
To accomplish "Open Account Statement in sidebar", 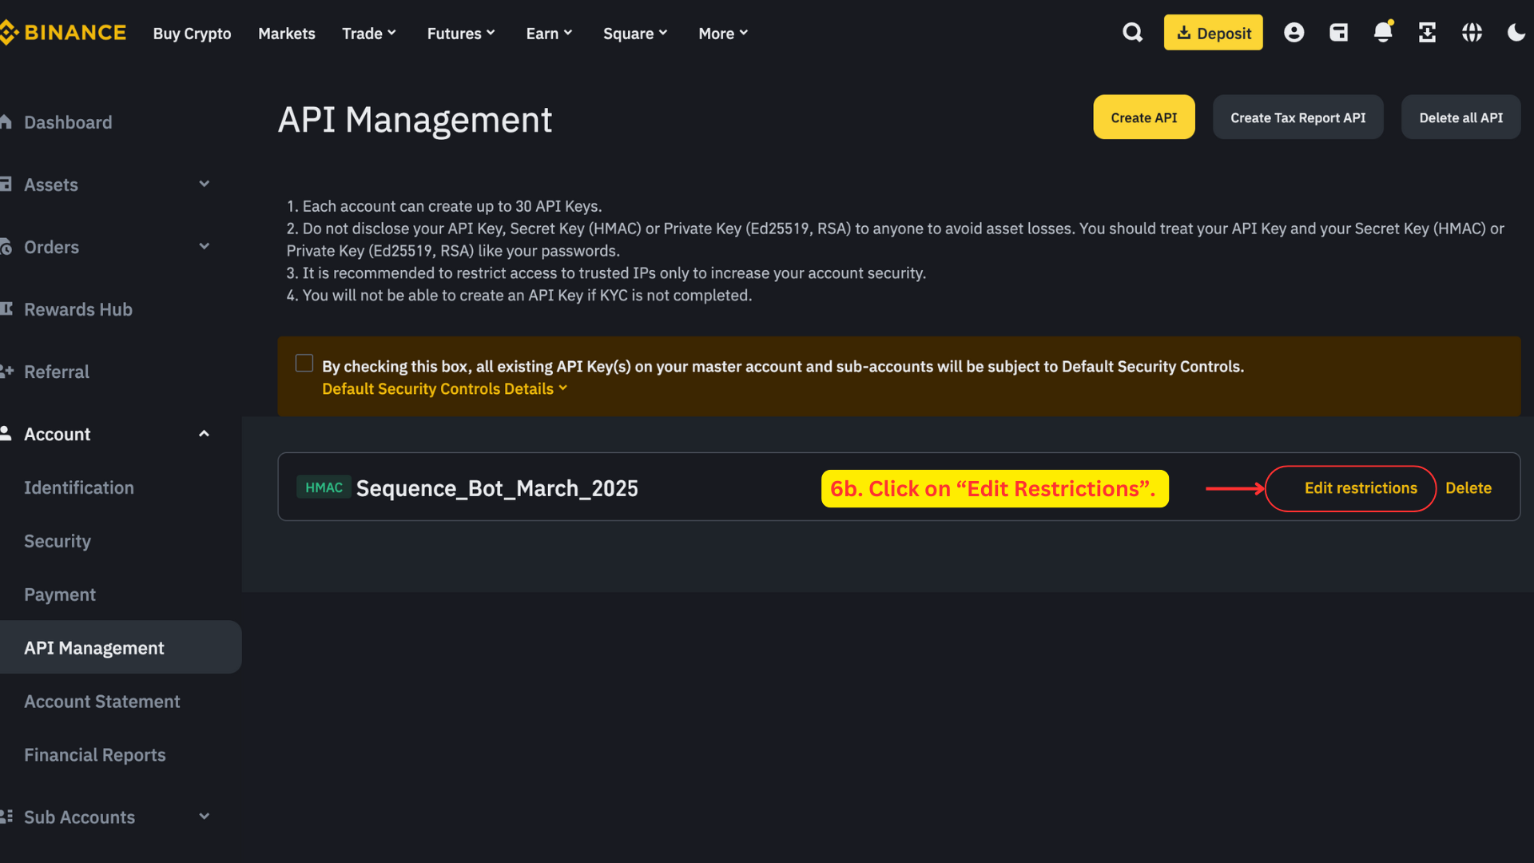I will point(102,702).
